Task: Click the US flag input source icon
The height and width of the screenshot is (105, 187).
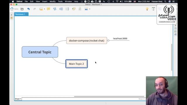Action: (135, 1)
